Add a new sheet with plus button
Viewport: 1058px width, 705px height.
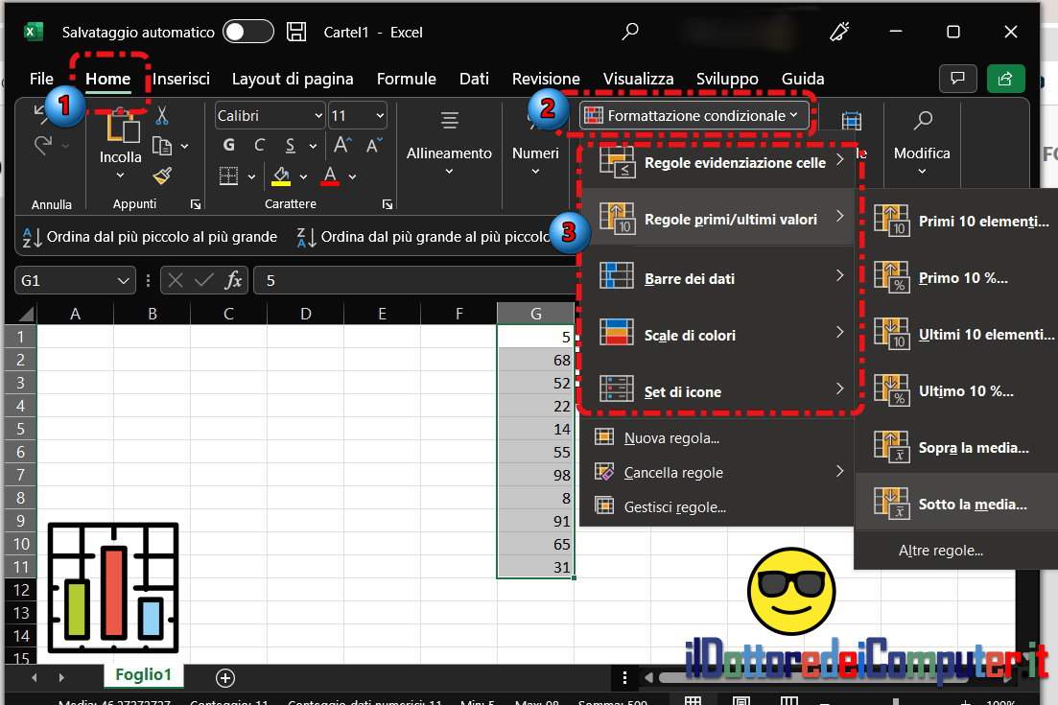(x=225, y=677)
